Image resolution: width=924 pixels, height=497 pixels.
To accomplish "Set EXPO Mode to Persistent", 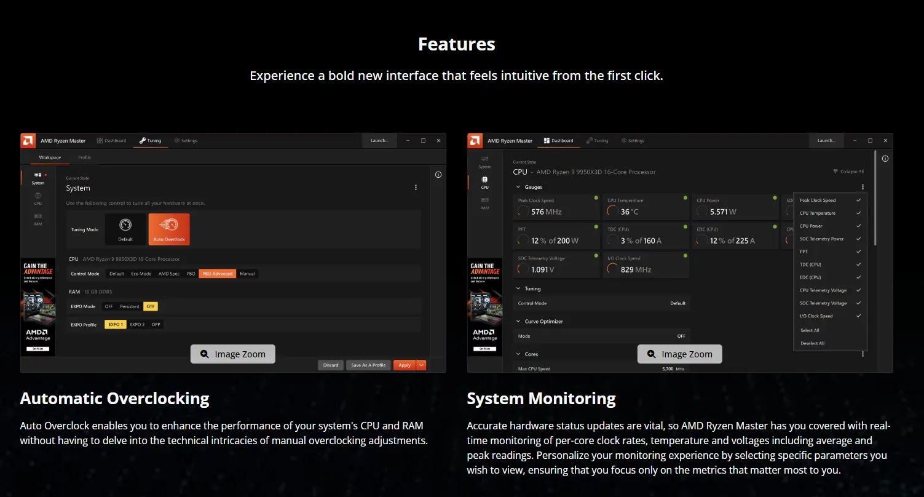I will 130,306.
